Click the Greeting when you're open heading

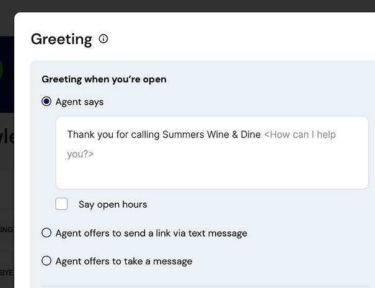[104, 79]
